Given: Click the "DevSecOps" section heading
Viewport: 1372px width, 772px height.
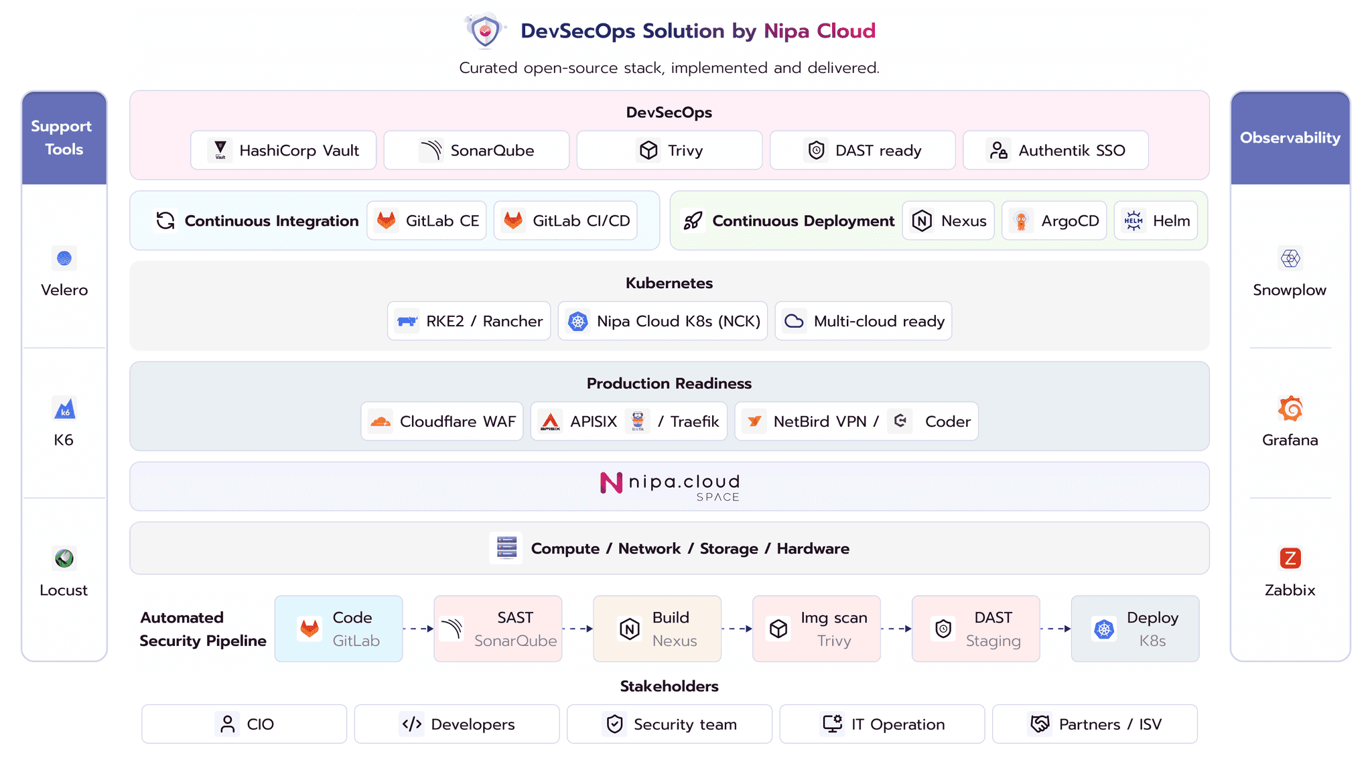Looking at the screenshot, I should (669, 113).
